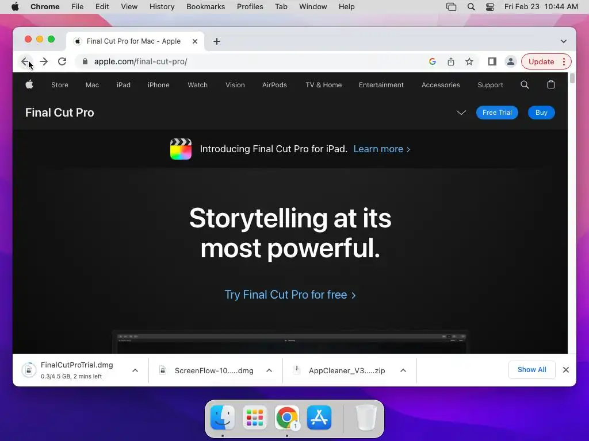
Task: Open the macOS Apple menu
Action: pos(15,6)
